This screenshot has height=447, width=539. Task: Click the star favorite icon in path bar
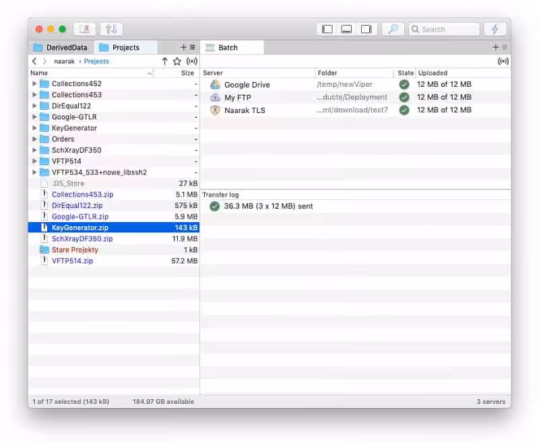177,61
